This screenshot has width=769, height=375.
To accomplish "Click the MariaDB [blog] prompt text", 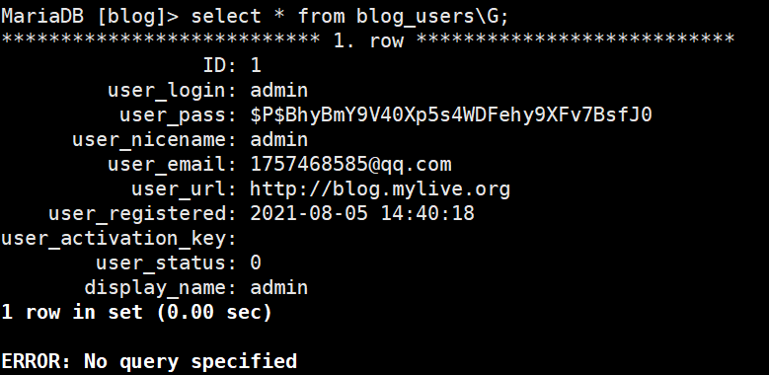I will [90, 16].
